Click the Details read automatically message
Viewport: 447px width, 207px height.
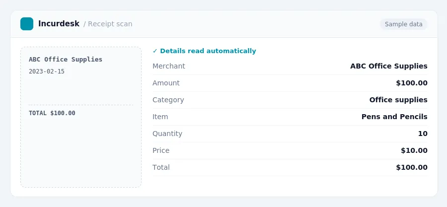point(208,51)
